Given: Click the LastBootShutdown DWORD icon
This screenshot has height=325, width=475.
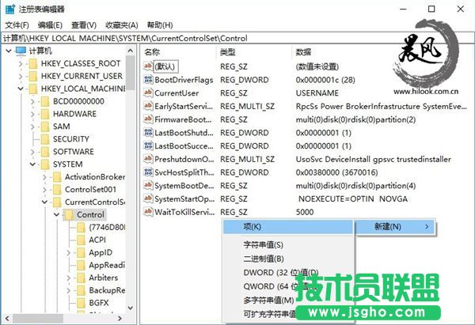Looking at the screenshot, I should pyautogui.click(x=148, y=133).
